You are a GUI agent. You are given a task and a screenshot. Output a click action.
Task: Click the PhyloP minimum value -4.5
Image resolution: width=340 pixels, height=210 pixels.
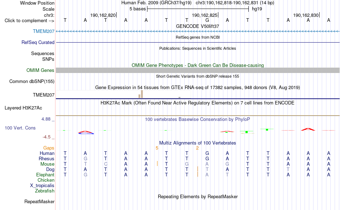click(47, 137)
